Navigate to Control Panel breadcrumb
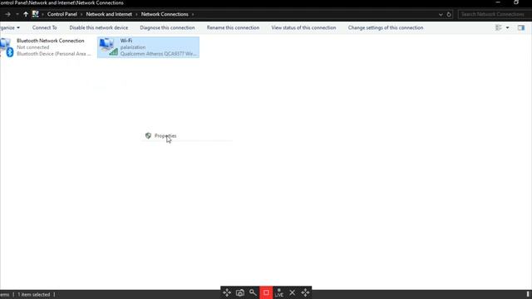Image resolution: width=532 pixels, height=299 pixels. pos(62,14)
